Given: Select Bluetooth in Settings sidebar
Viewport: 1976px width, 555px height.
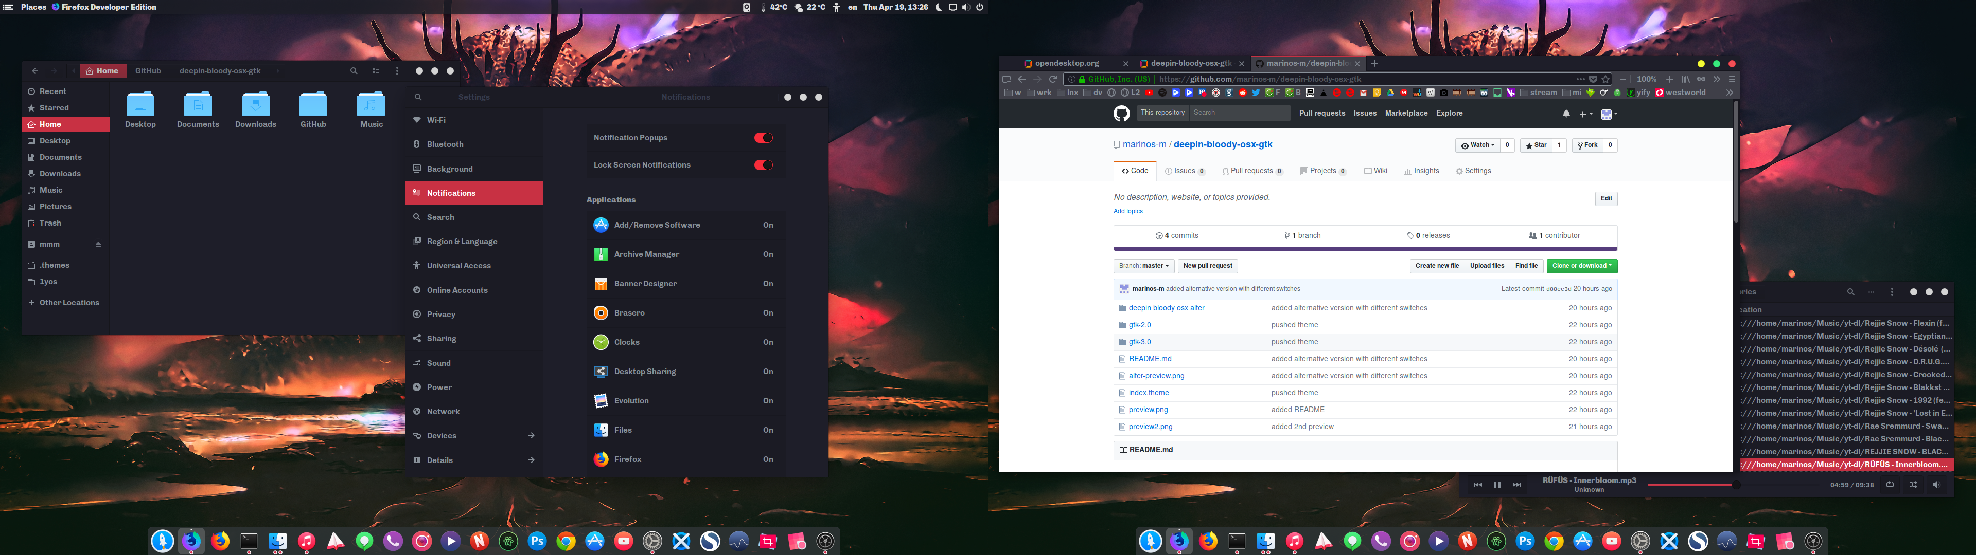Looking at the screenshot, I should (474, 144).
